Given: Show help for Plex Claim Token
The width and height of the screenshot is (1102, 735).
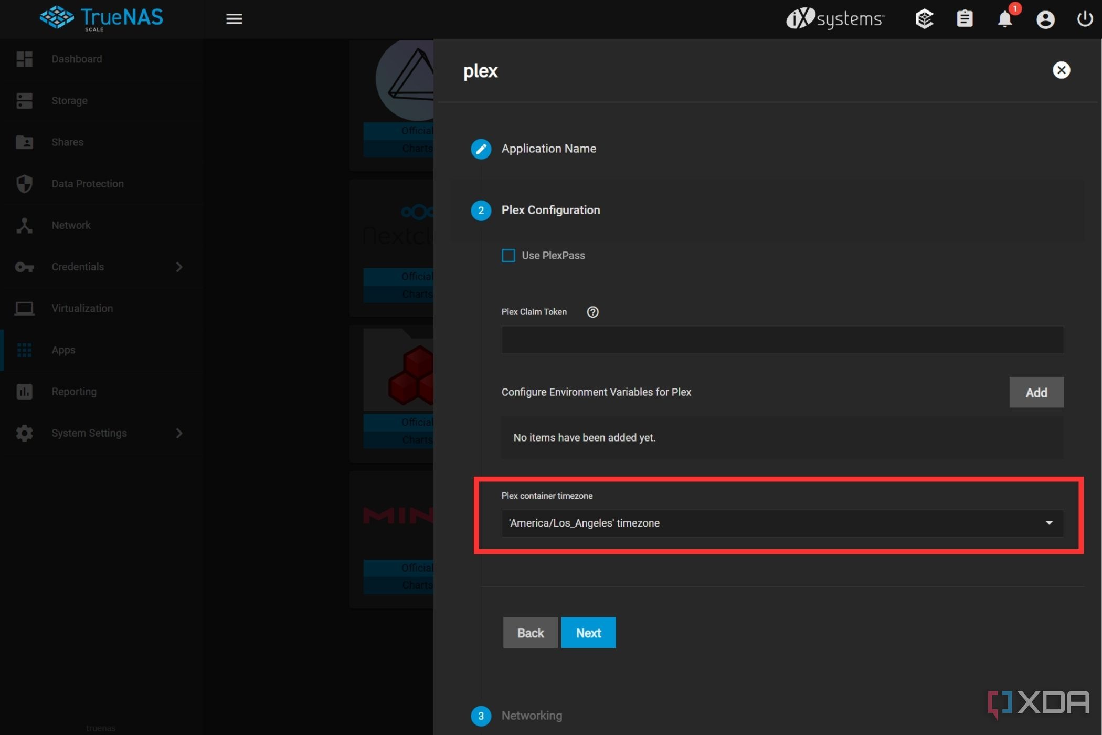Looking at the screenshot, I should click(x=592, y=312).
